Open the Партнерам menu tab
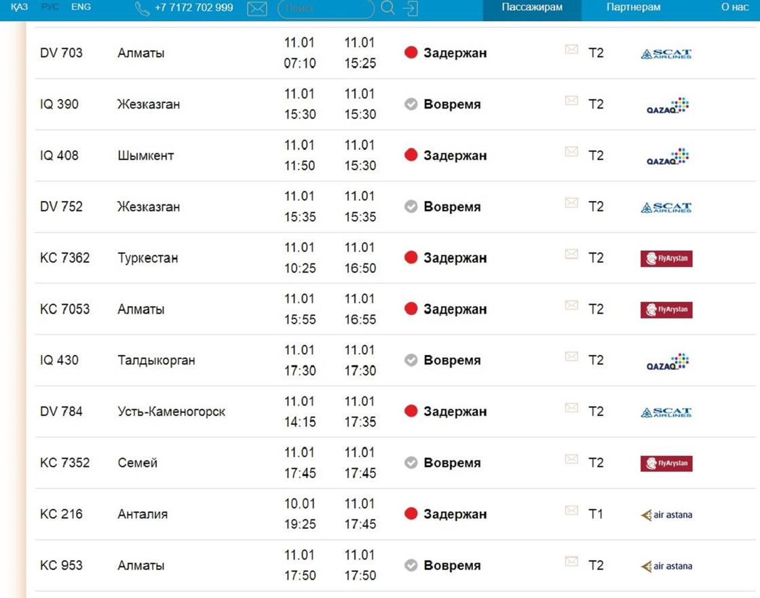The height and width of the screenshot is (598, 760). 634,7
